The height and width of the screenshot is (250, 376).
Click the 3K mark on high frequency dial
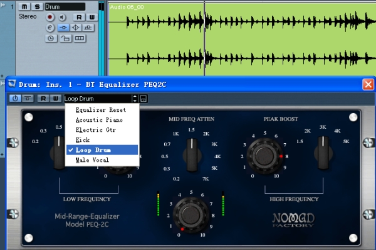point(323,127)
